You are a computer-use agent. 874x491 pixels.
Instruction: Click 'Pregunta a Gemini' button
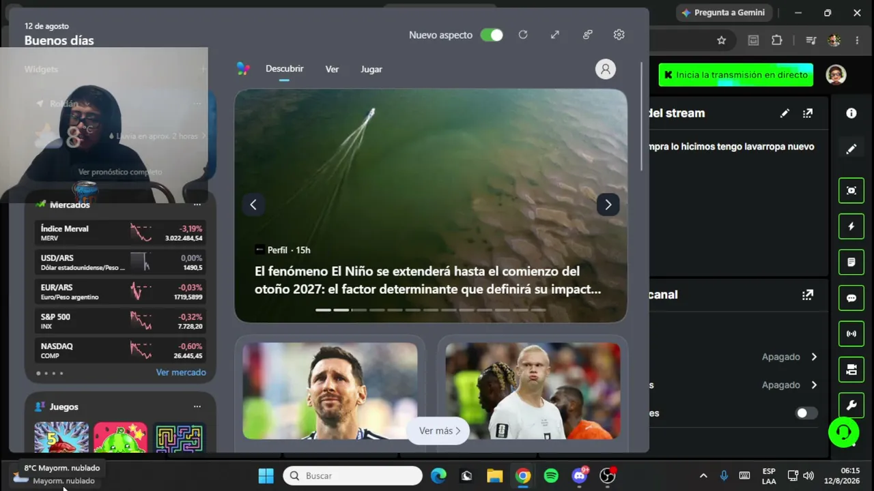click(x=724, y=12)
